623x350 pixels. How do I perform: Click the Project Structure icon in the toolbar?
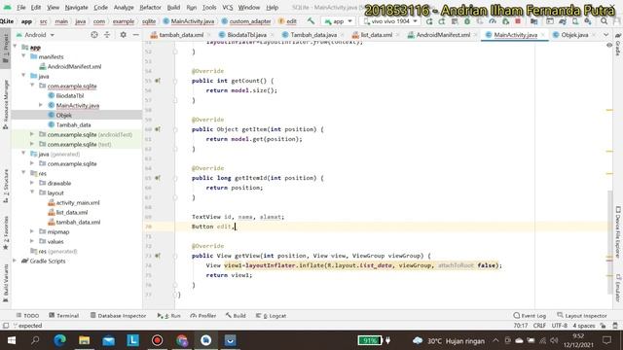click(534, 21)
